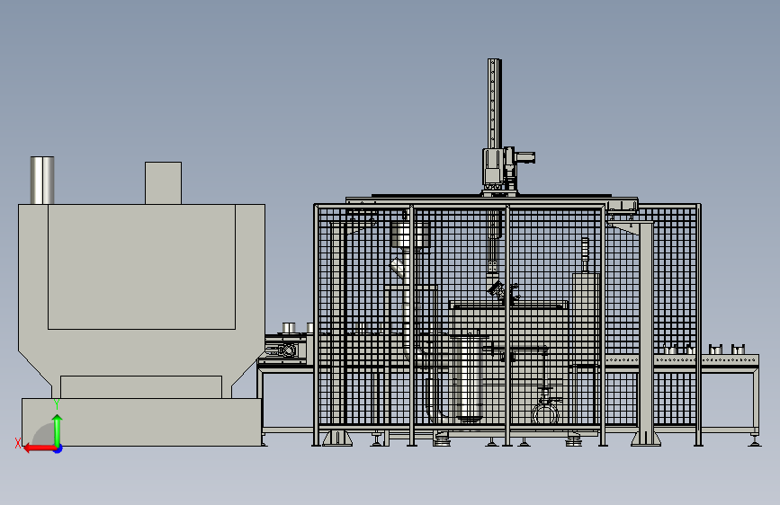The height and width of the screenshot is (505, 780).
Task: Click the blue Z axis dot of triad
Action: (58, 449)
